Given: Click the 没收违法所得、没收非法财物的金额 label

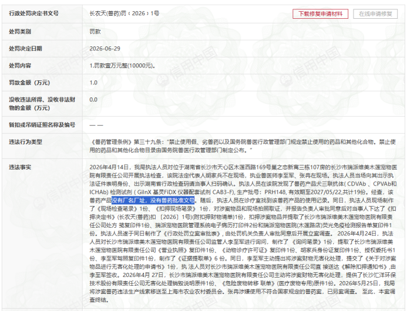Looking at the screenshot, I should tap(42, 104).
